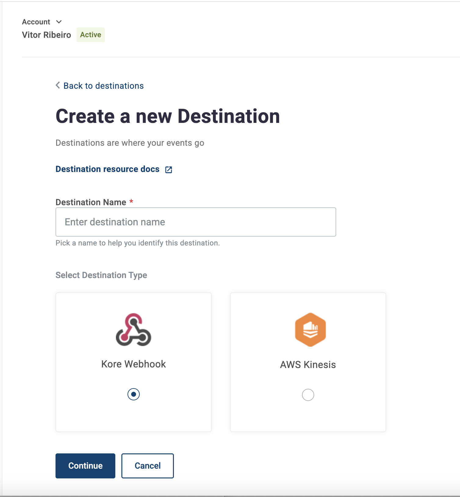Open Destination resource docs link
The width and height of the screenshot is (460, 497).
[x=107, y=169]
